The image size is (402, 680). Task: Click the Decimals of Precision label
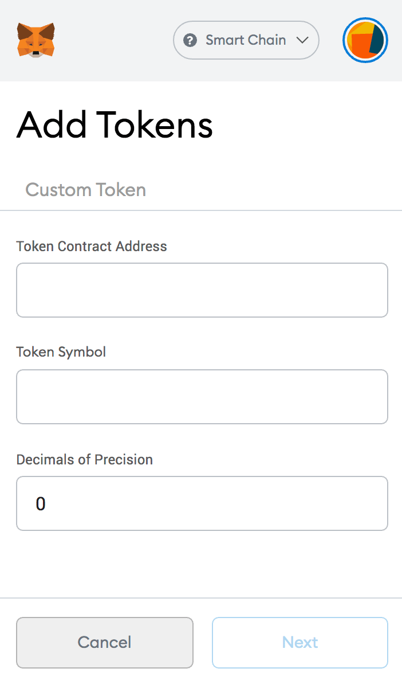pos(85,460)
